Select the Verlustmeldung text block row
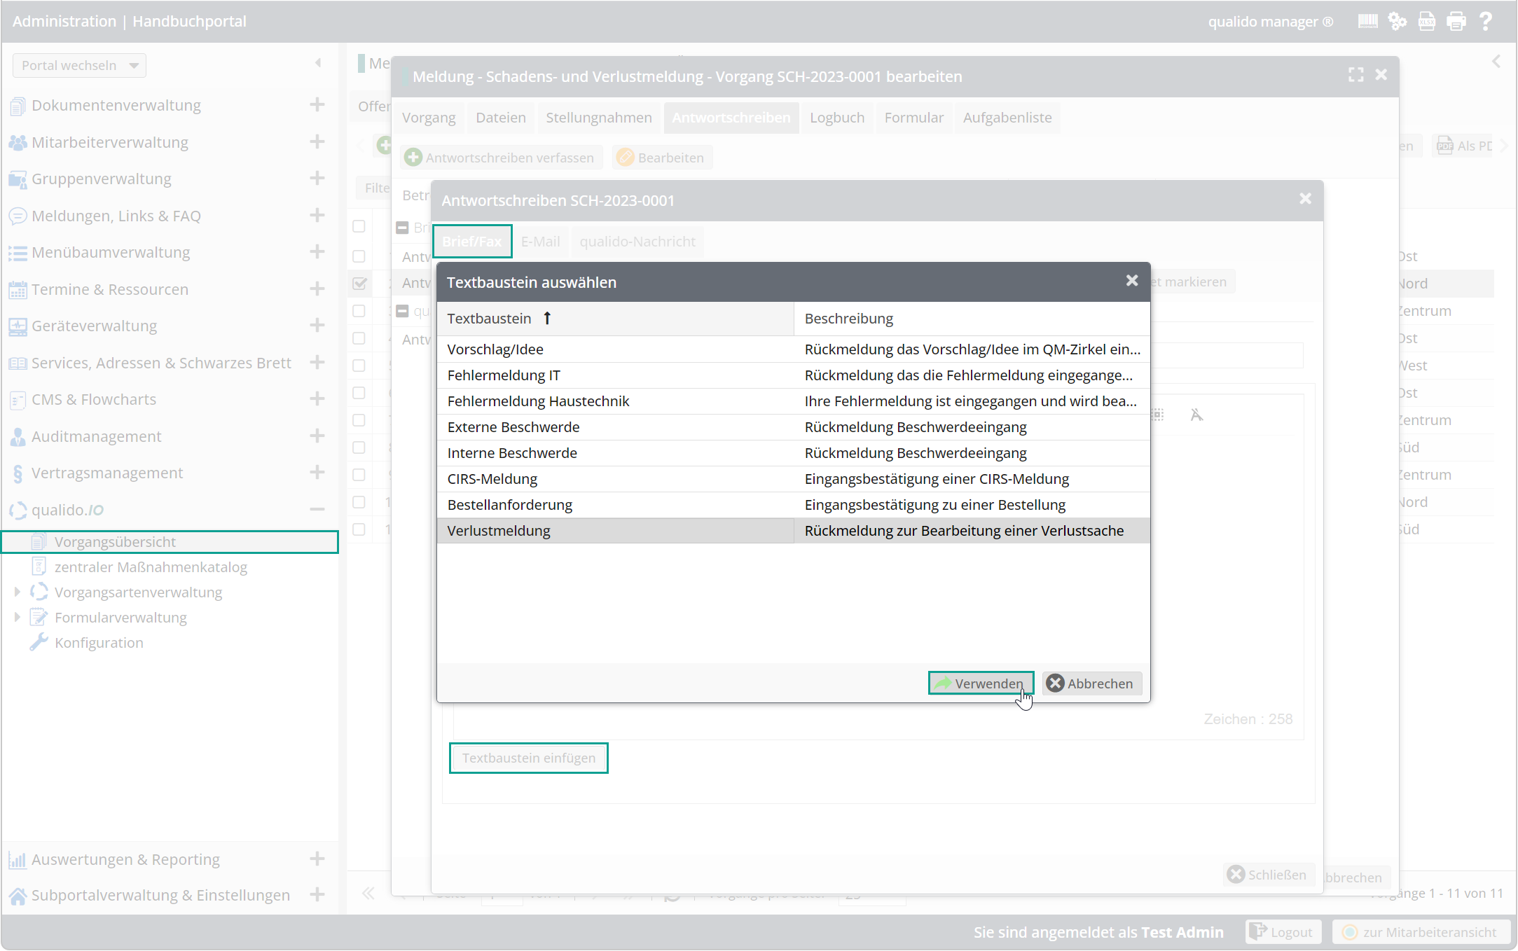 pyautogui.click(x=793, y=531)
